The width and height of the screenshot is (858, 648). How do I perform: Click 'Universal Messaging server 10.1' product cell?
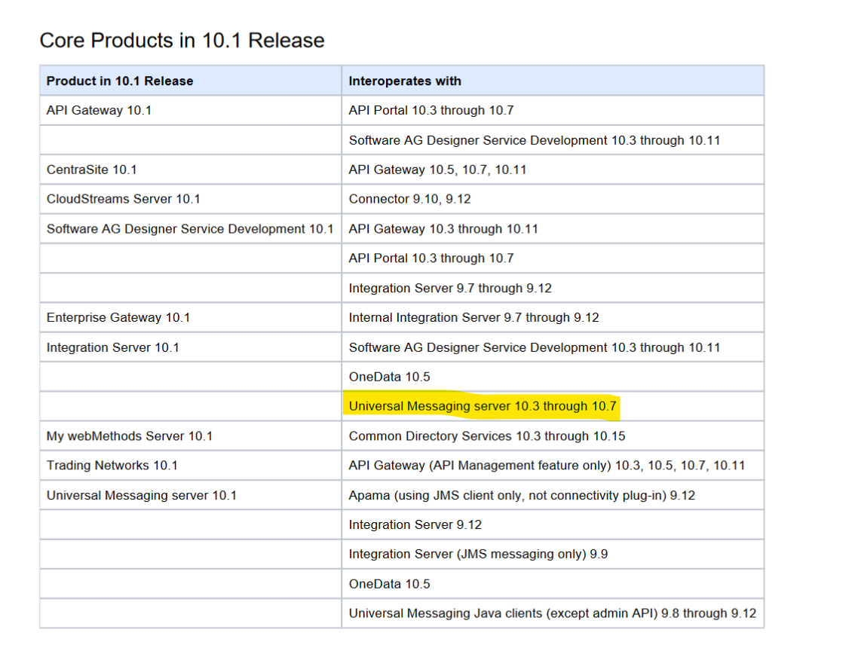point(142,495)
